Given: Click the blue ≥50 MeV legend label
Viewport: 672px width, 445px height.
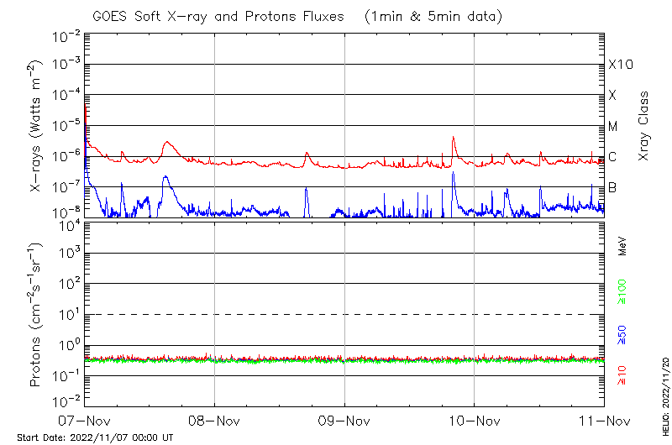Looking at the screenshot, I should pos(622,336).
